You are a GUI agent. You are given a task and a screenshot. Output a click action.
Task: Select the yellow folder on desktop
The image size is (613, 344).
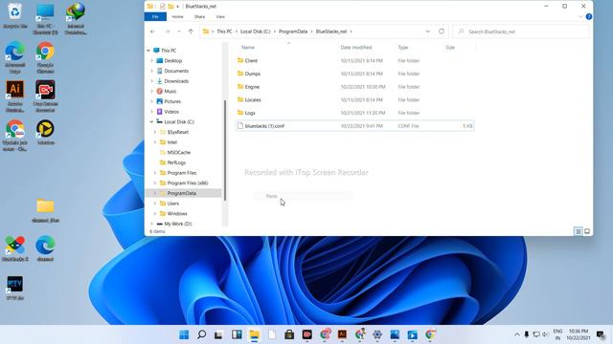pyautogui.click(x=45, y=210)
